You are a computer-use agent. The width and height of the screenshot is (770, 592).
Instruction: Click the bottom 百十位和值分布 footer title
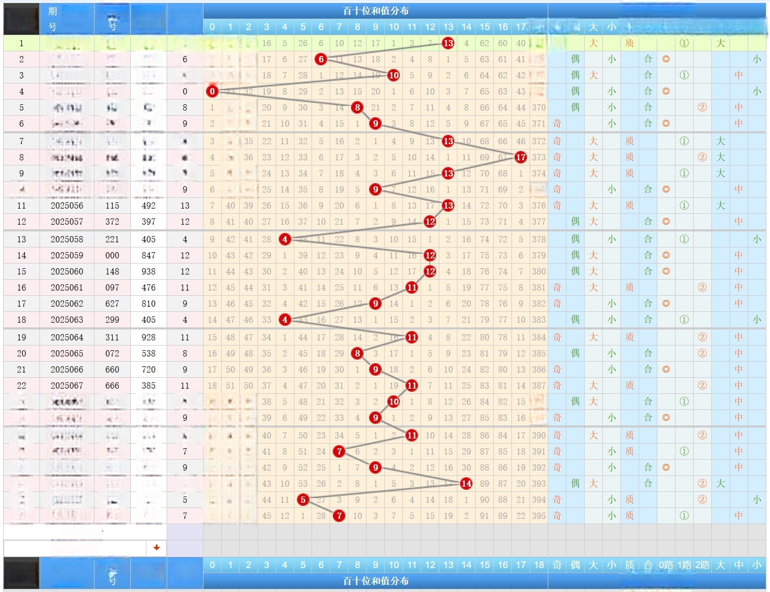click(375, 581)
